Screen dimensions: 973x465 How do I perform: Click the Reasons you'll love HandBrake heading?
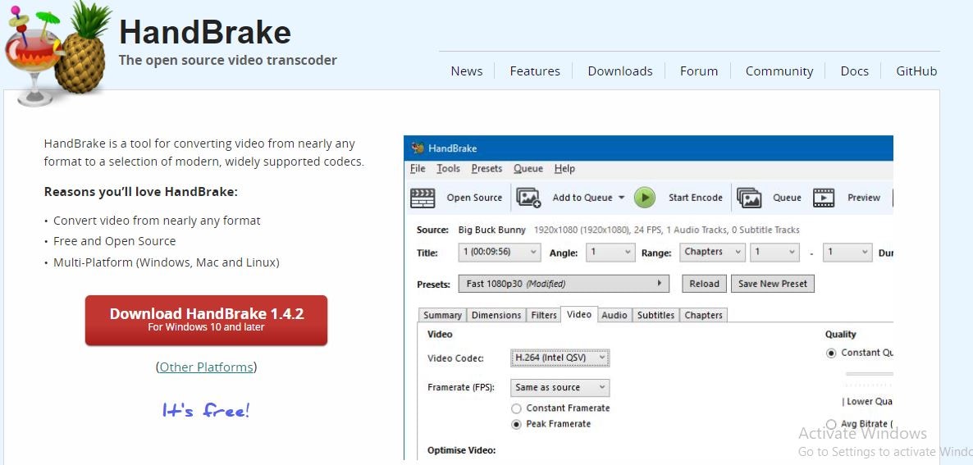pos(141,192)
